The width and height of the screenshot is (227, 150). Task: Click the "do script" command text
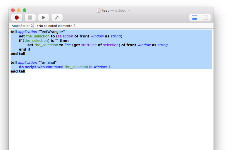point(27,67)
